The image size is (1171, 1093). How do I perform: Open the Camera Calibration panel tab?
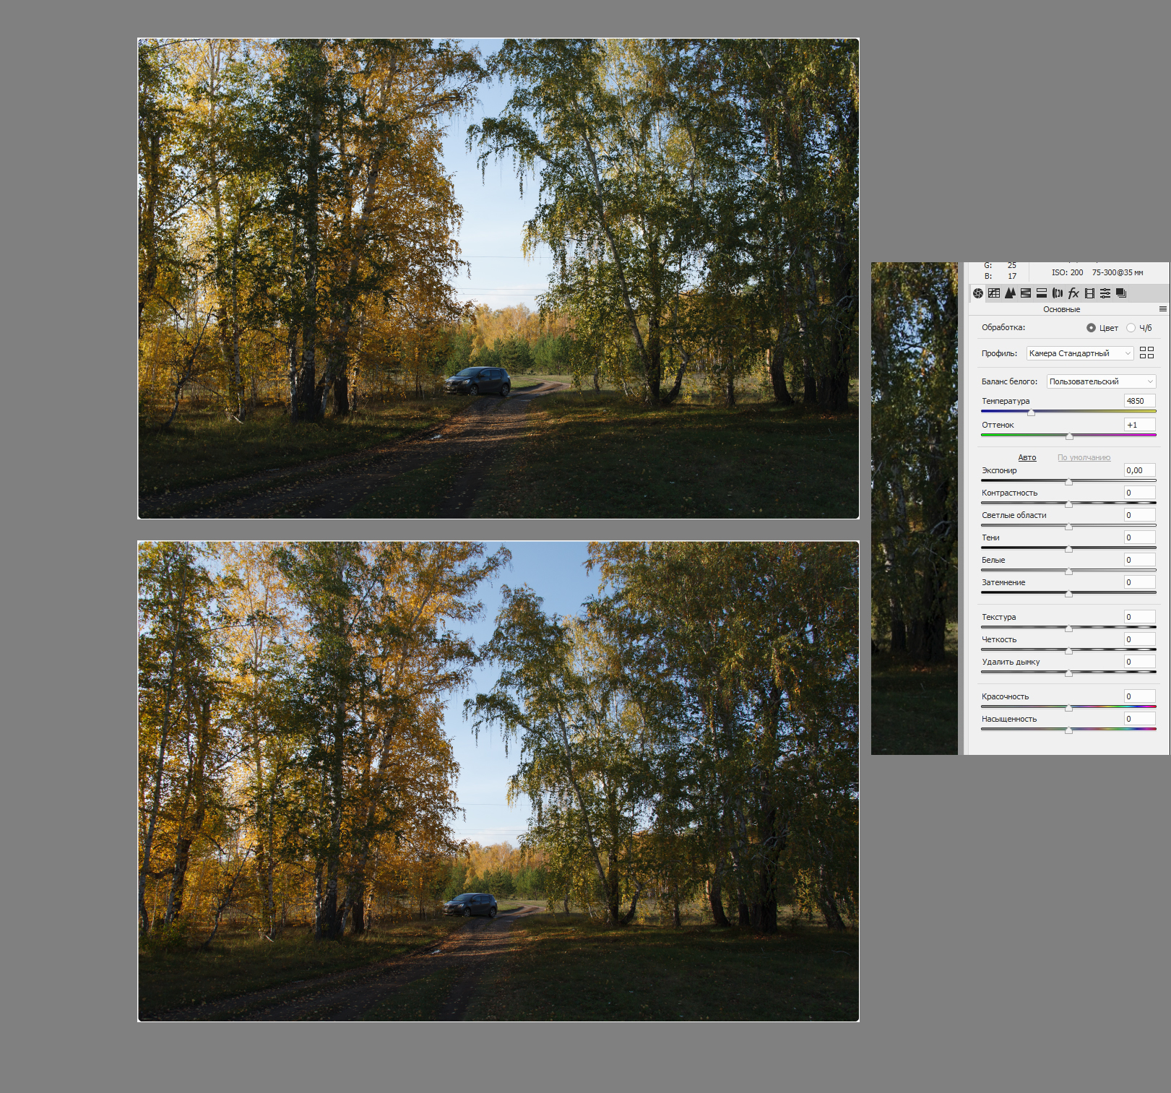(1089, 293)
